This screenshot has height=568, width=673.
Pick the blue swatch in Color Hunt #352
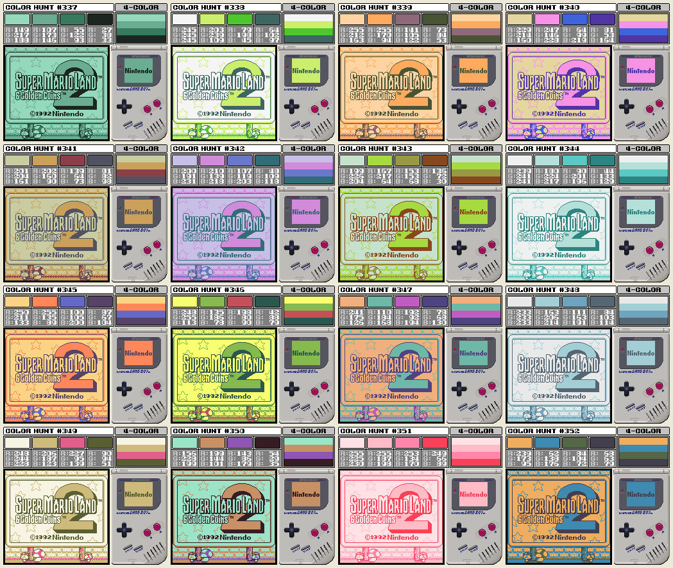[547, 443]
